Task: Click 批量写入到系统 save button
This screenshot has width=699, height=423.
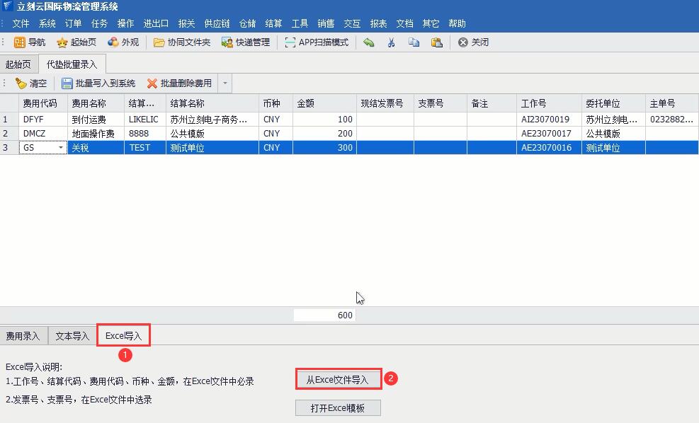Action: (98, 83)
